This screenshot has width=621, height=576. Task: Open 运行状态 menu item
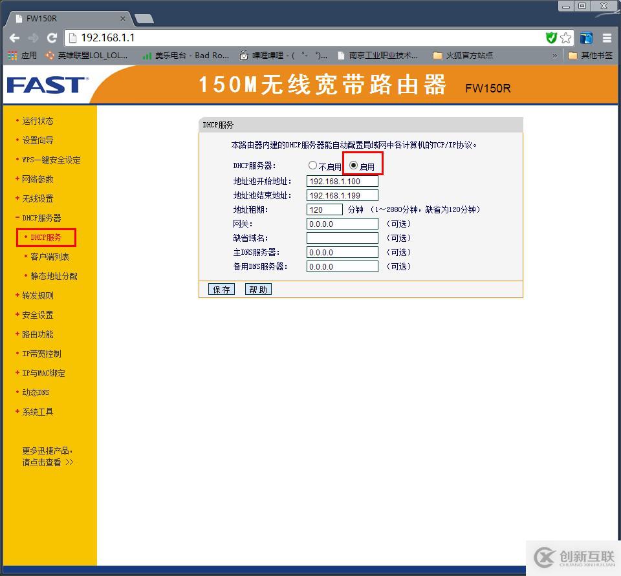pyautogui.click(x=38, y=121)
